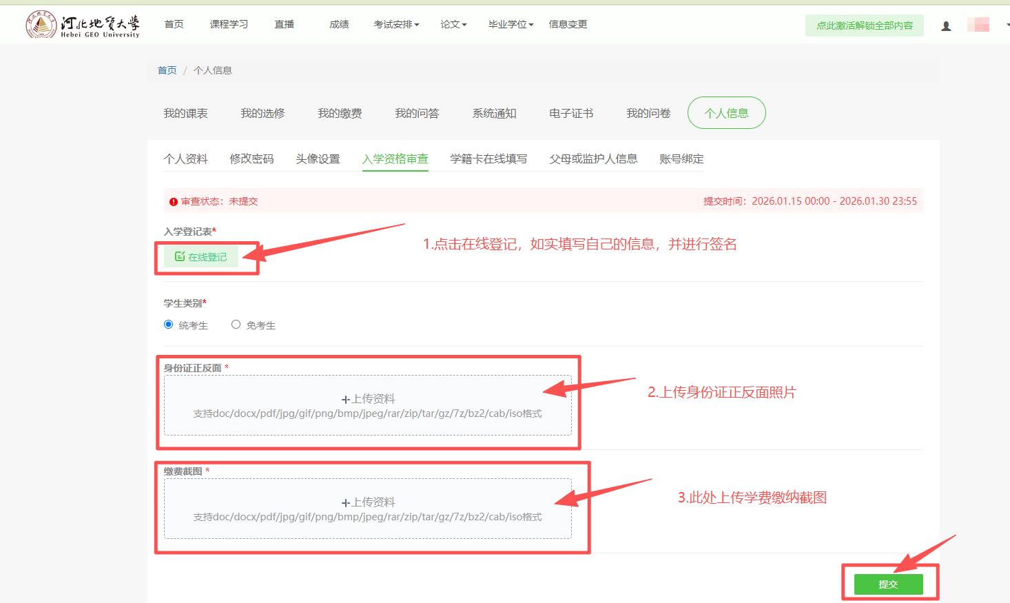Click the 首页 breadcrumb link
This screenshot has width=1010, height=603.
click(167, 70)
